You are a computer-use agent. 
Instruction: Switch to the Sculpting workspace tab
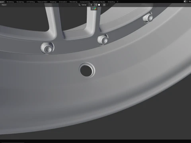point(20,2)
